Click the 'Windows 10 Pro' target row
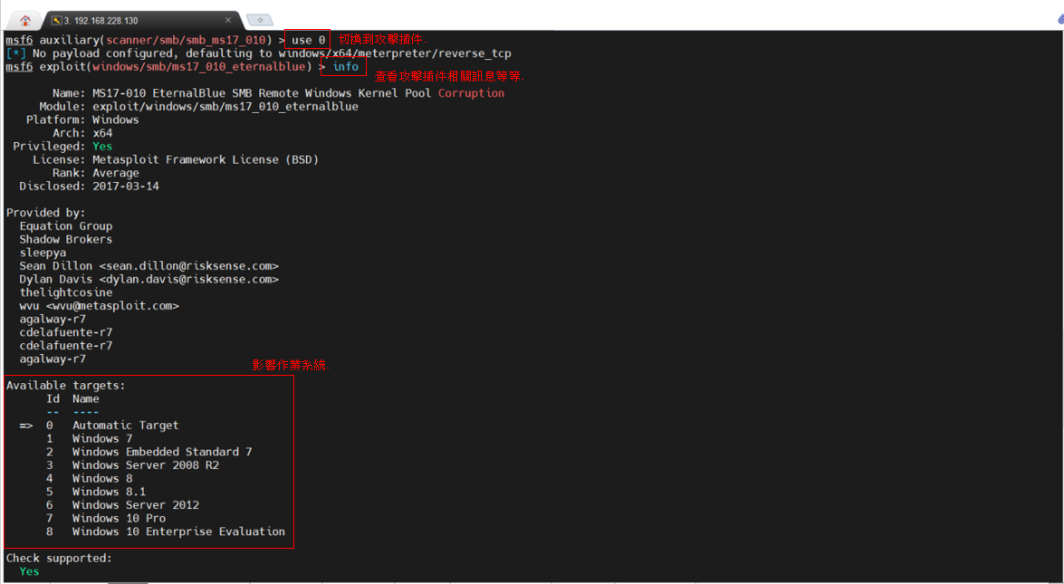1064x584 pixels. [106, 518]
